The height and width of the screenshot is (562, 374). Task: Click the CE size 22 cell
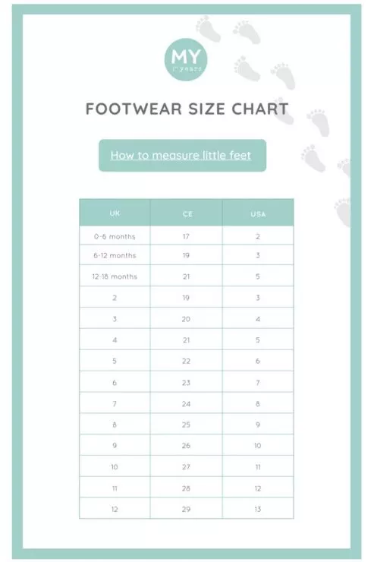tap(186, 361)
